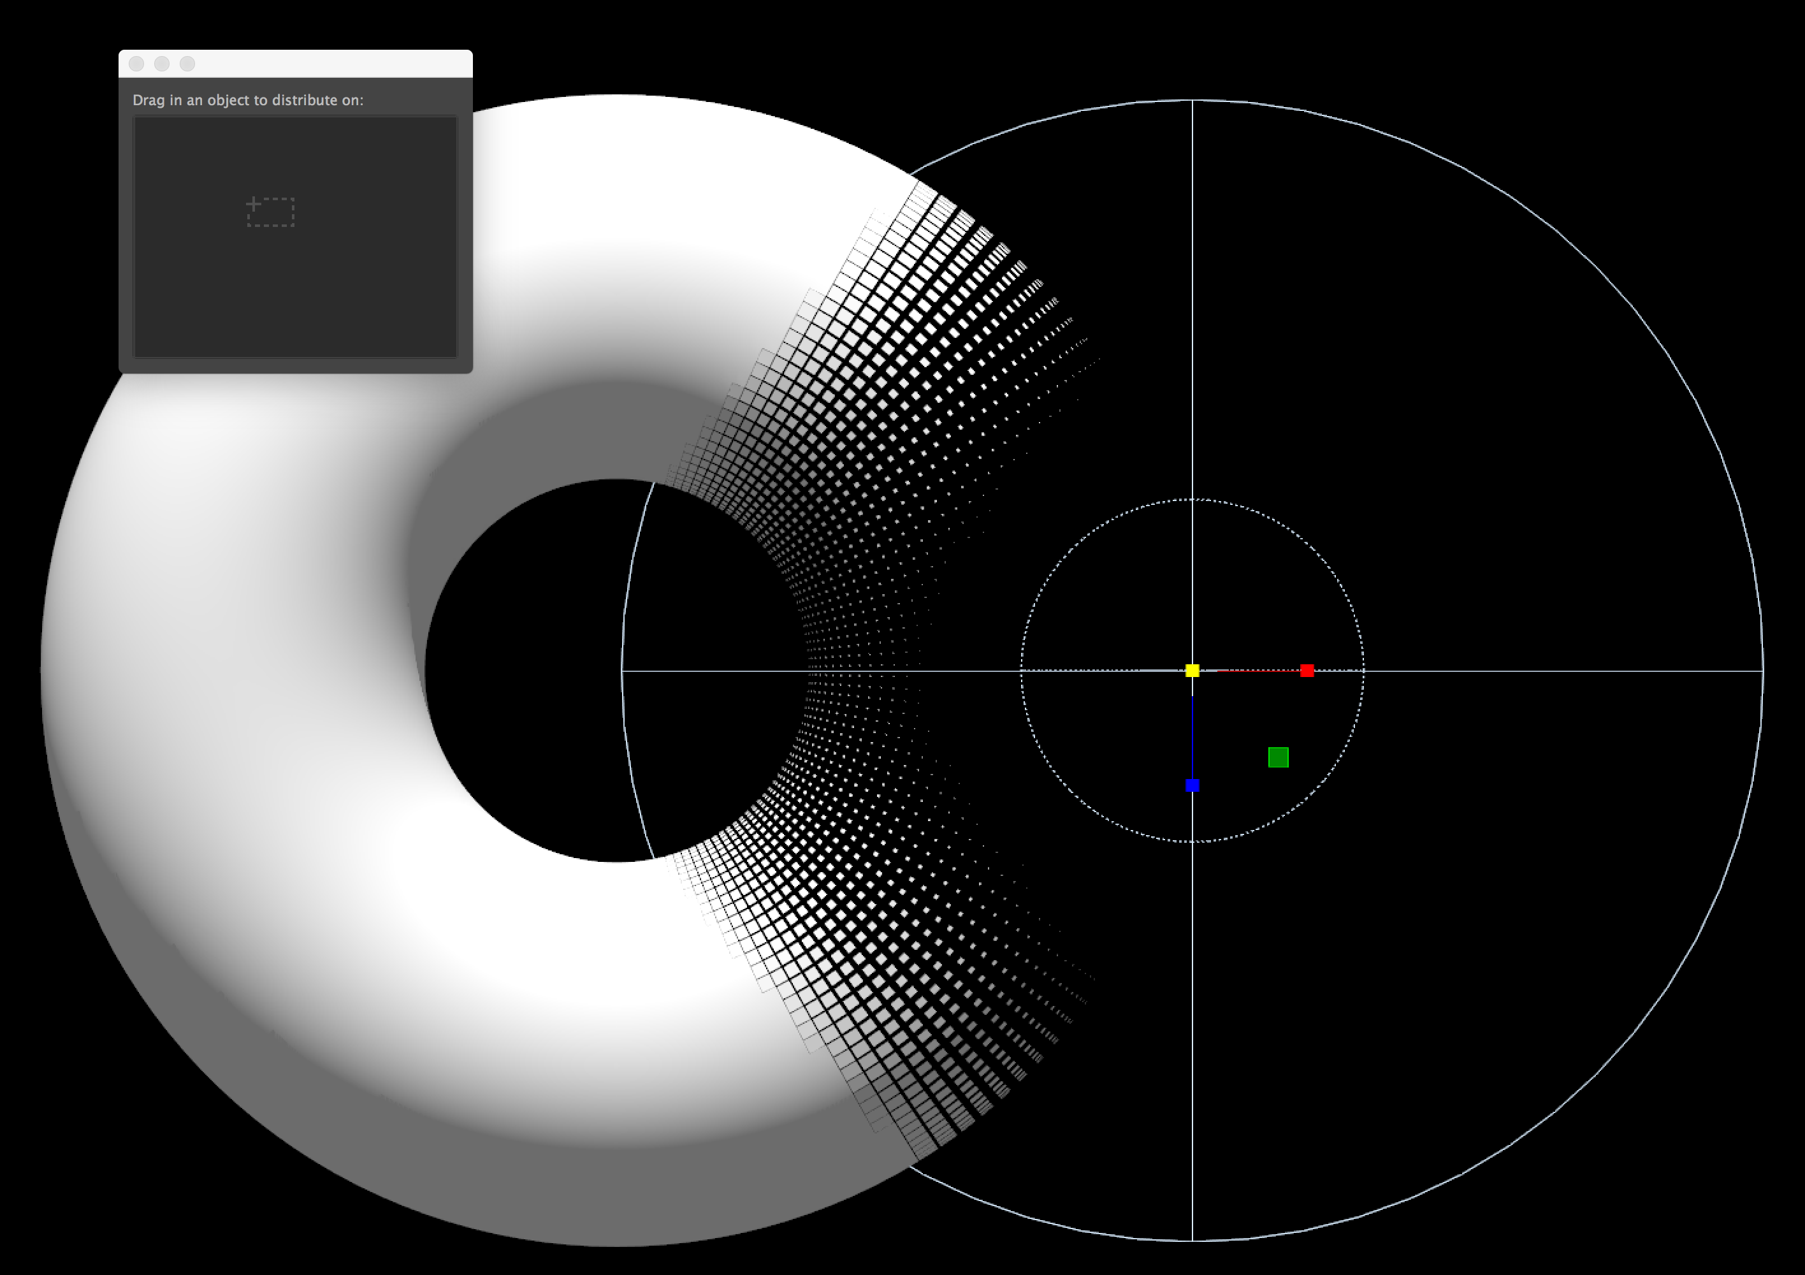Click horizontal axis line right of red handle
This screenshot has width=1805, height=1275.
click(1533, 671)
